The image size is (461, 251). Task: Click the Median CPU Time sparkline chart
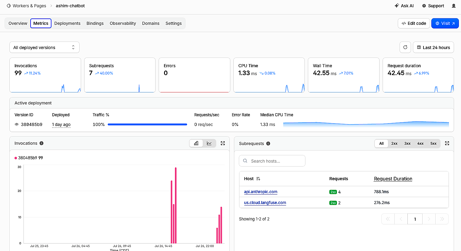(366, 124)
